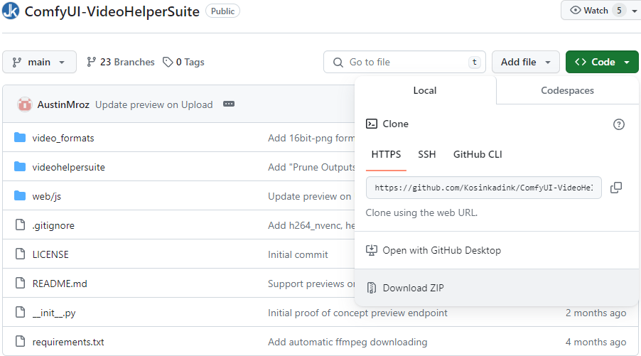Image resolution: width=641 pixels, height=356 pixels.
Task: Select the SSH clone option
Action: tap(427, 154)
